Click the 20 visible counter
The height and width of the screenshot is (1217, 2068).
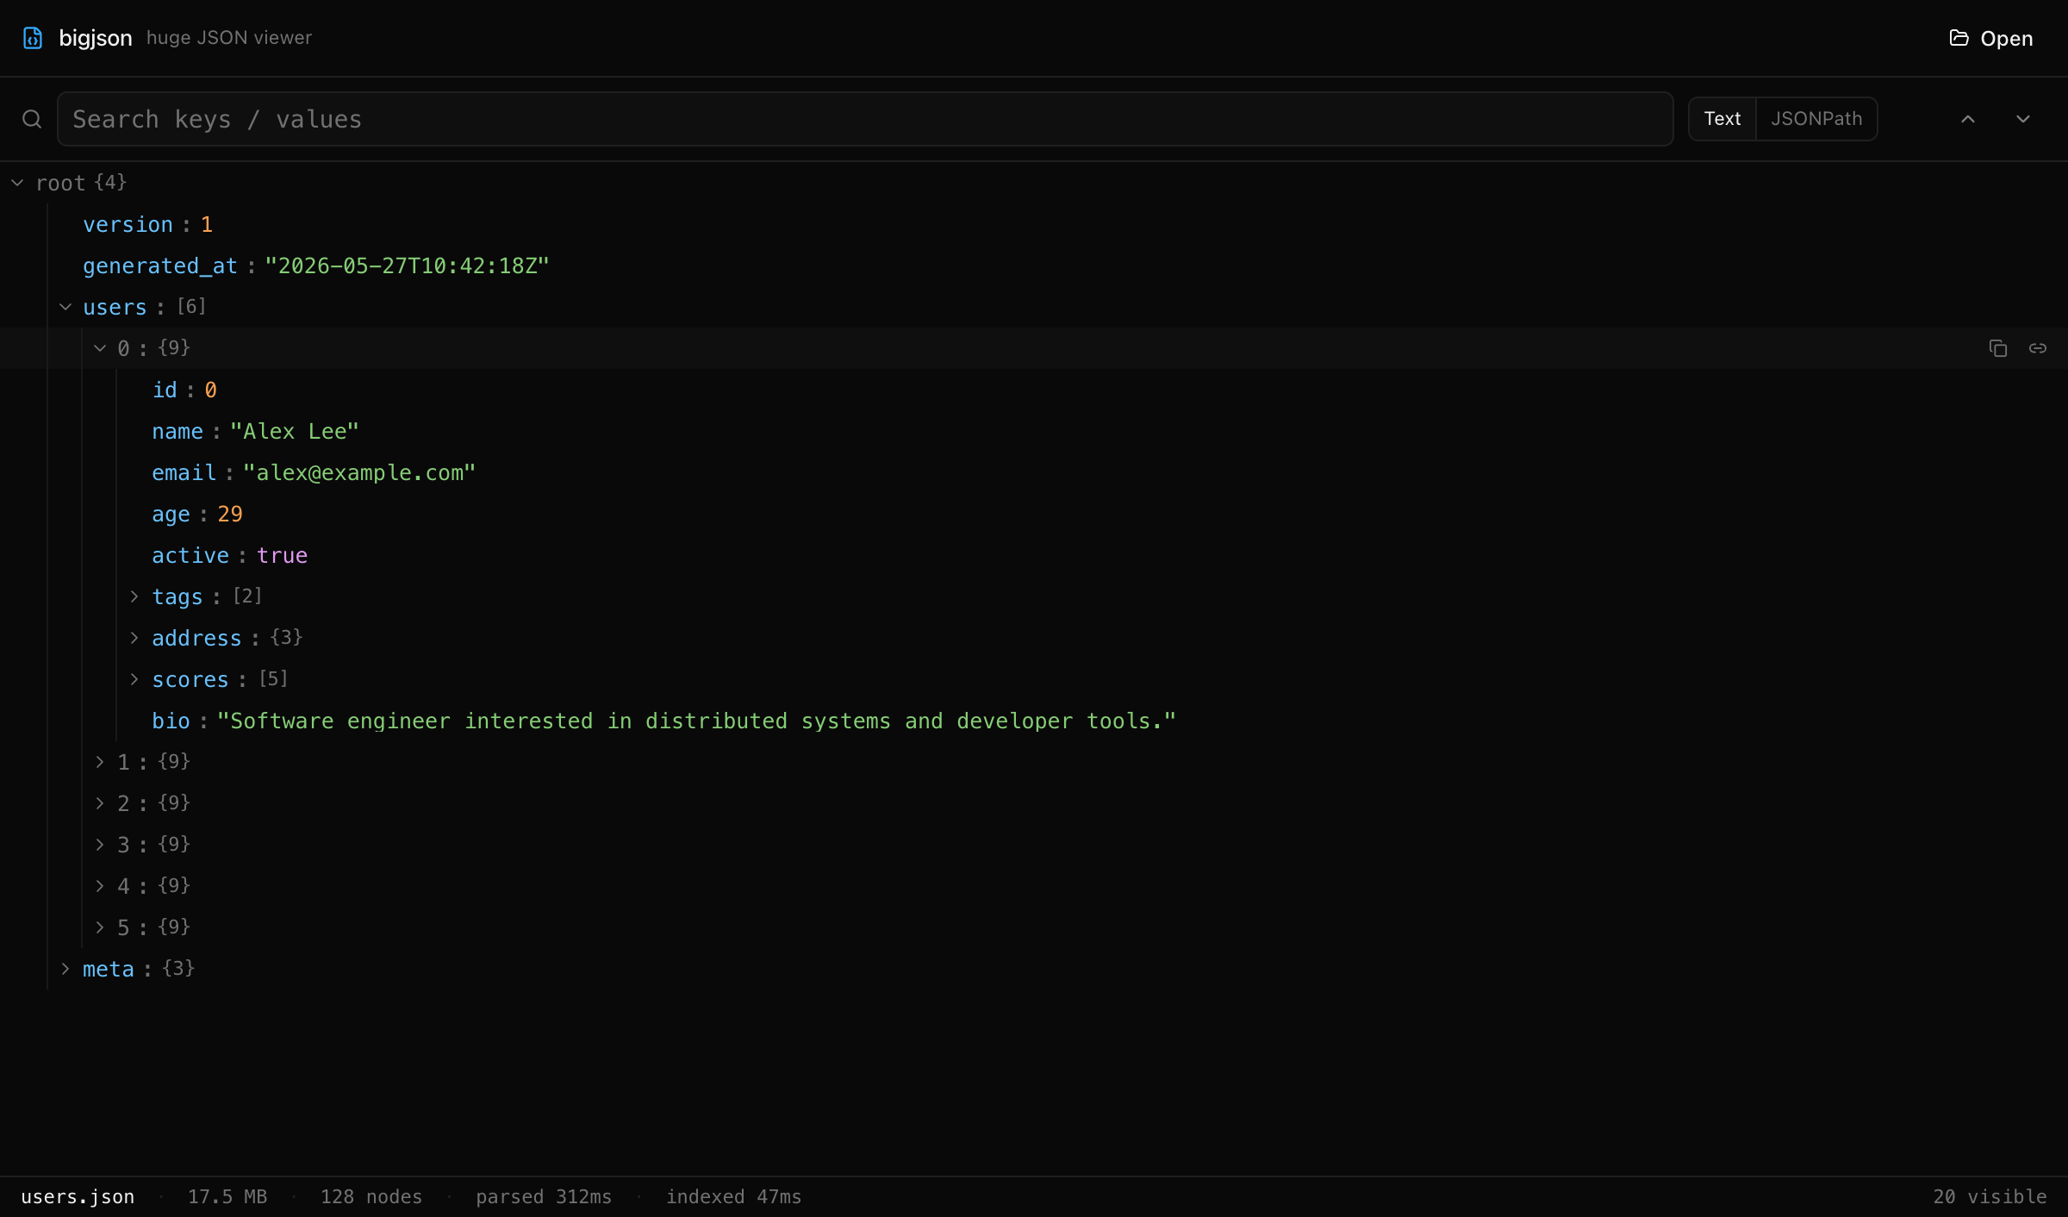click(x=1990, y=1197)
